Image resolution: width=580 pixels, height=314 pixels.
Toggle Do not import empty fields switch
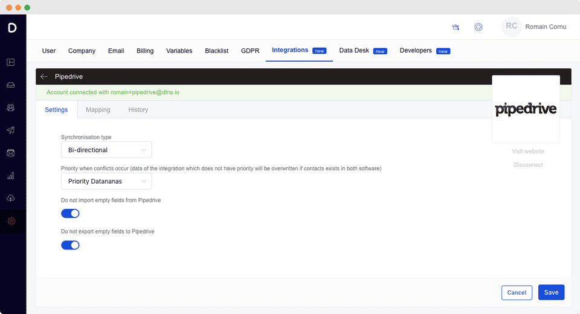tap(70, 213)
